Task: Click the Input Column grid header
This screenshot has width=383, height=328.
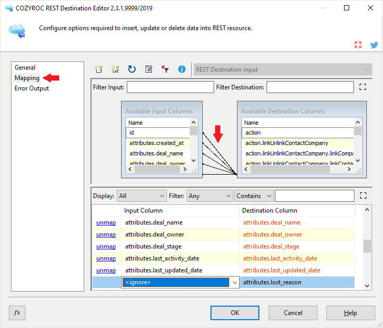Action: click(x=180, y=211)
